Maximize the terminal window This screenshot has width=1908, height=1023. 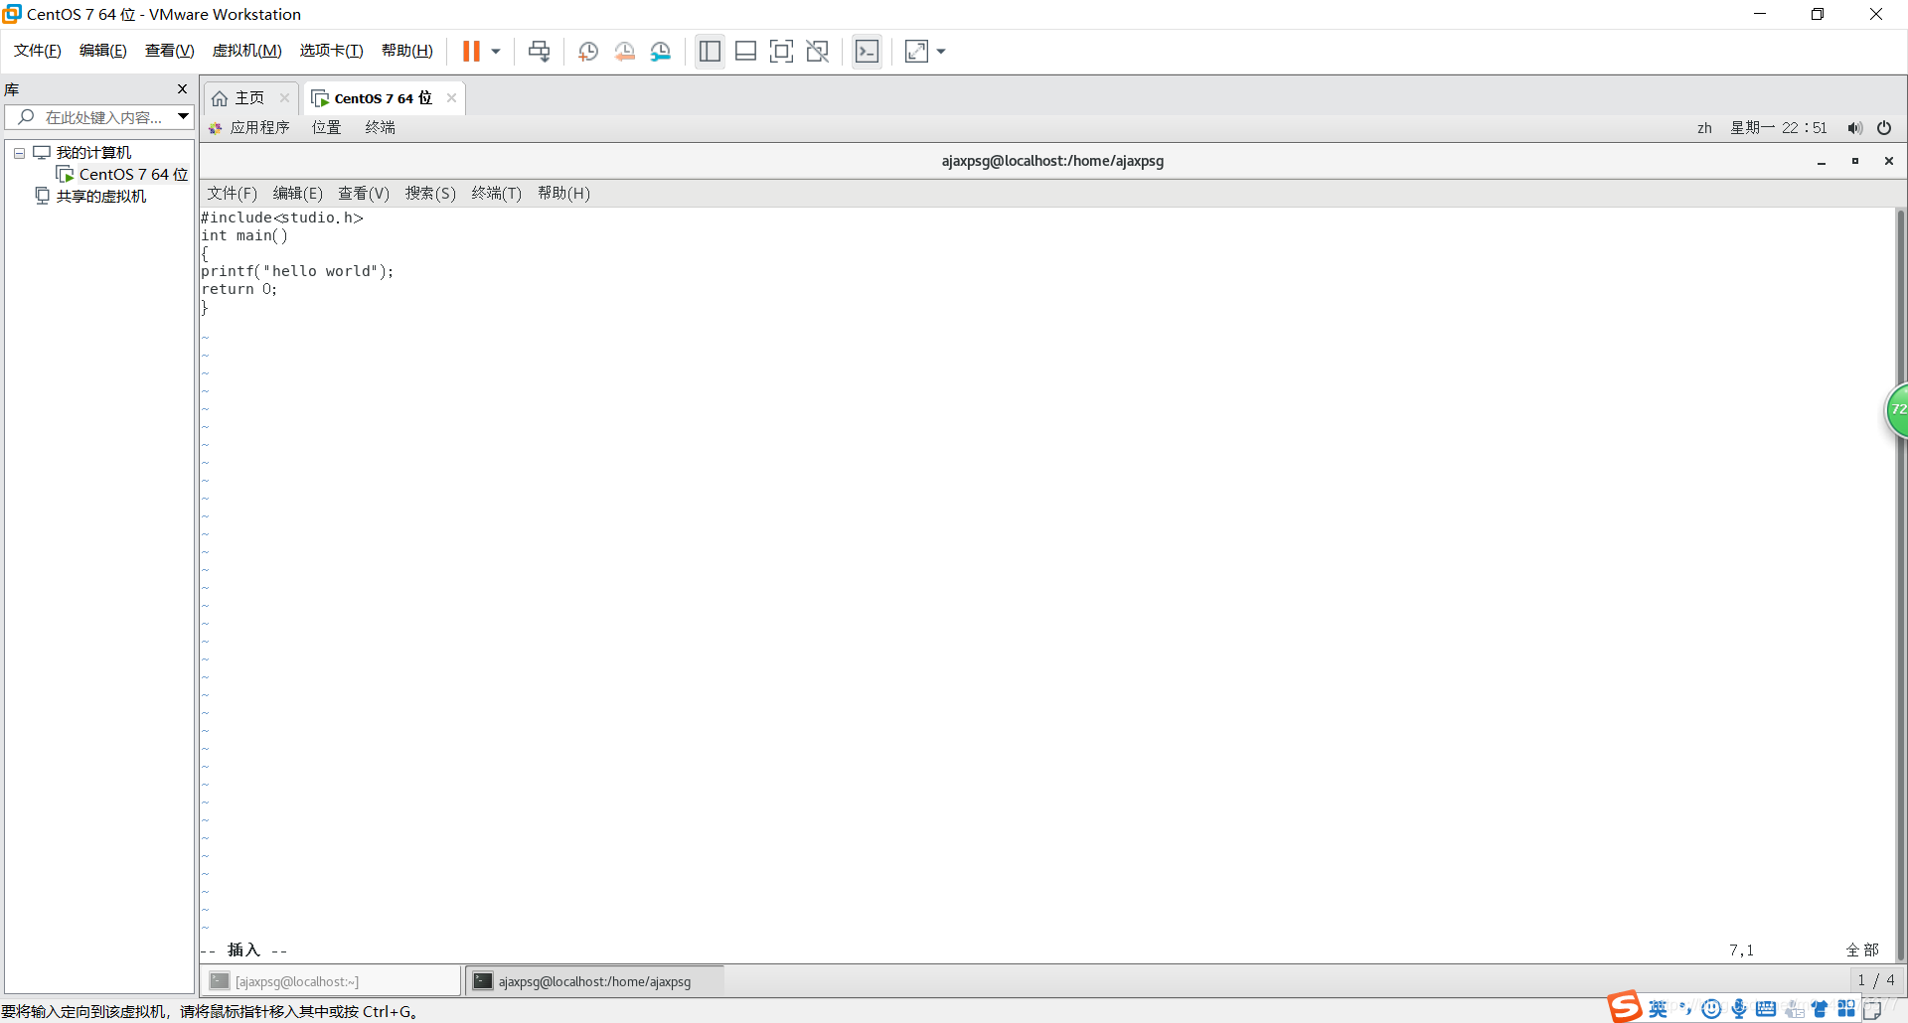1855,161
